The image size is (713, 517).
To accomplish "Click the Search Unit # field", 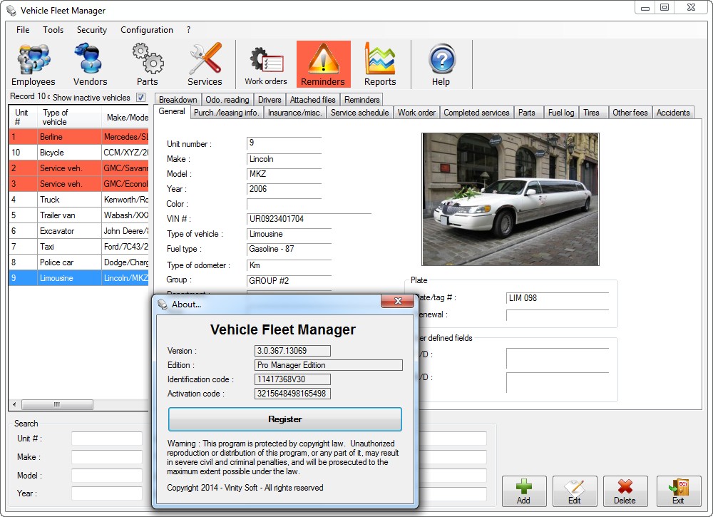I will point(107,439).
